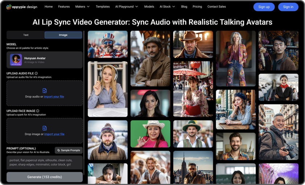This screenshot has height=185, width=305.
Task: Click the audio 'import your file' link
Action: [x=54, y=97]
